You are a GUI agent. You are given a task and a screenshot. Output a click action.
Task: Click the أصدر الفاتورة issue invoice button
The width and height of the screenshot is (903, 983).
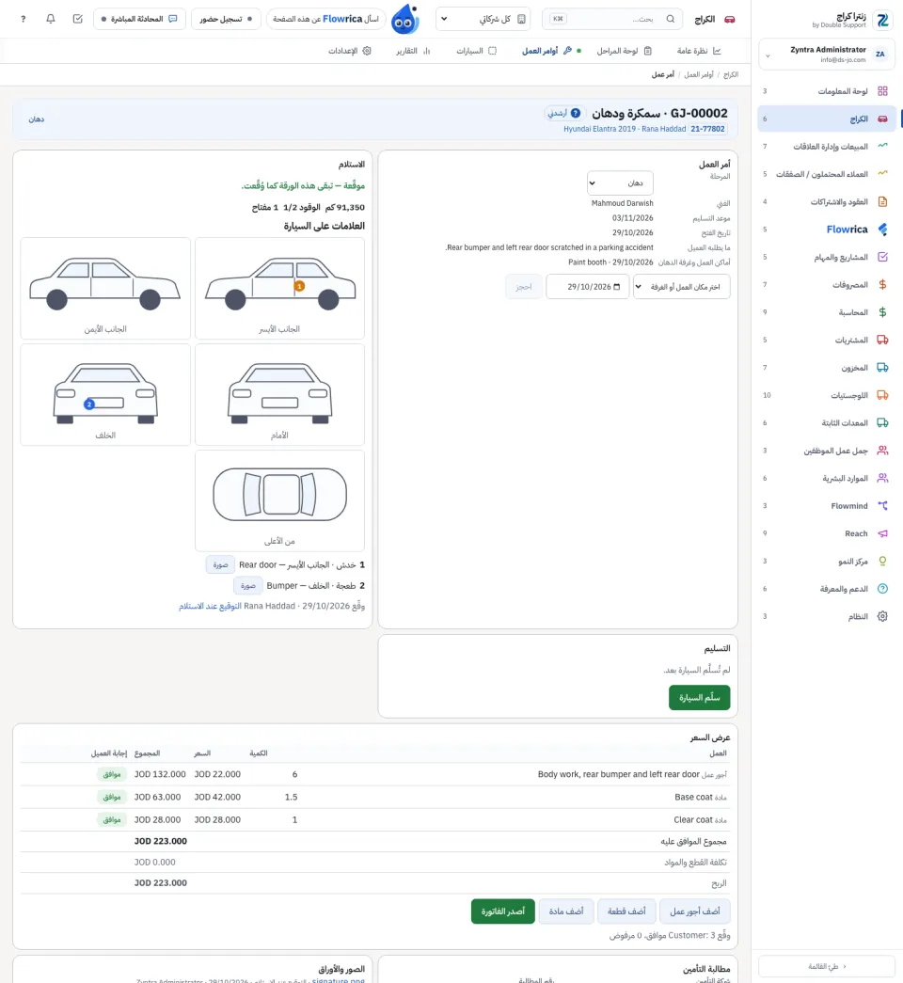coord(503,911)
